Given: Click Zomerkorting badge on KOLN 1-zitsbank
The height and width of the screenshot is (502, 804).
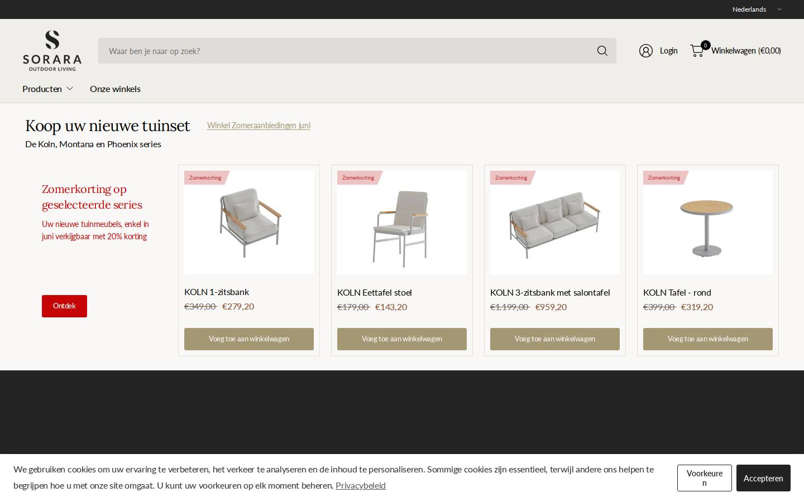Looking at the screenshot, I should 205,177.
